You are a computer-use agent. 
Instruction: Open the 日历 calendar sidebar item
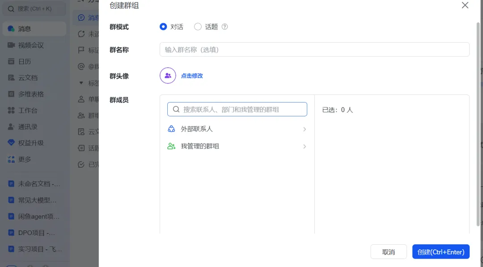point(24,62)
